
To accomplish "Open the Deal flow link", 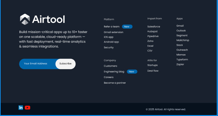I will [x=153, y=71].
